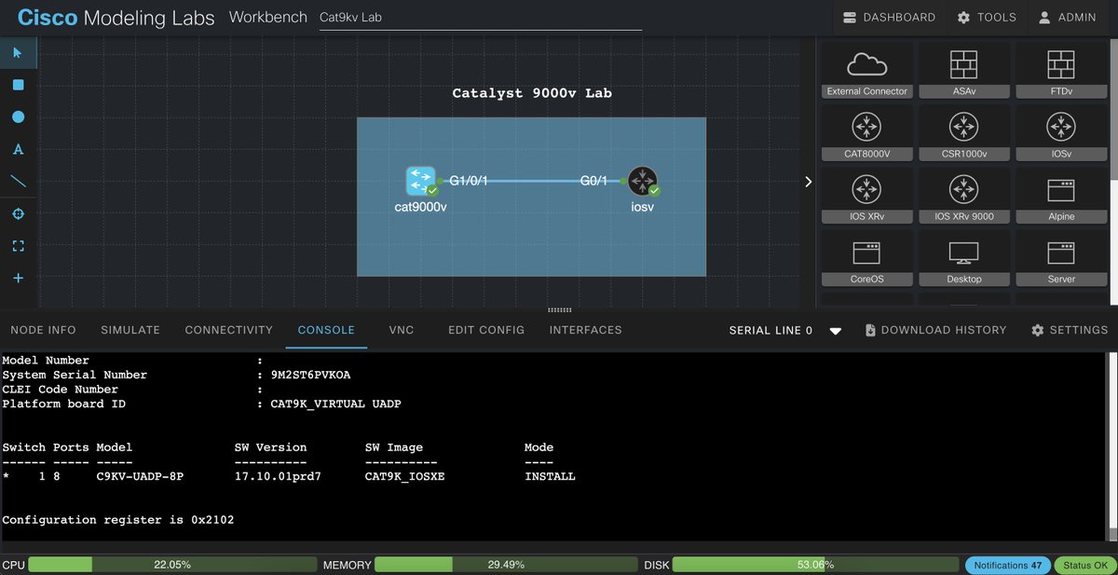Add an ASAv firewall node
The height and width of the screenshot is (575, 1118).
(x=964, y=71)
